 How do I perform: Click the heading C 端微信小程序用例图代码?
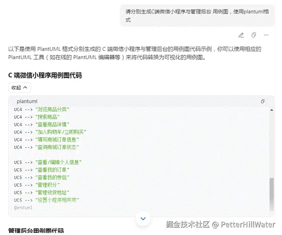45,75
